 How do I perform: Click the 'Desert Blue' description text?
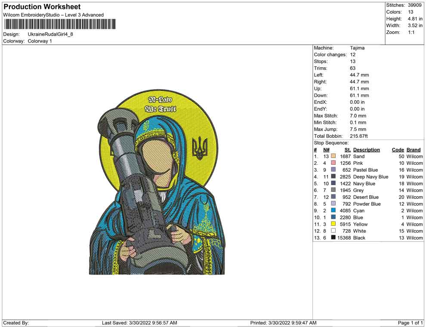[366, 197]
